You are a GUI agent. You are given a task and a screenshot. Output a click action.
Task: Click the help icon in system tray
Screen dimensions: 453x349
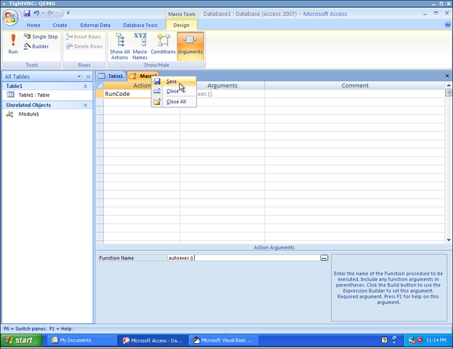tap(384, 340)
